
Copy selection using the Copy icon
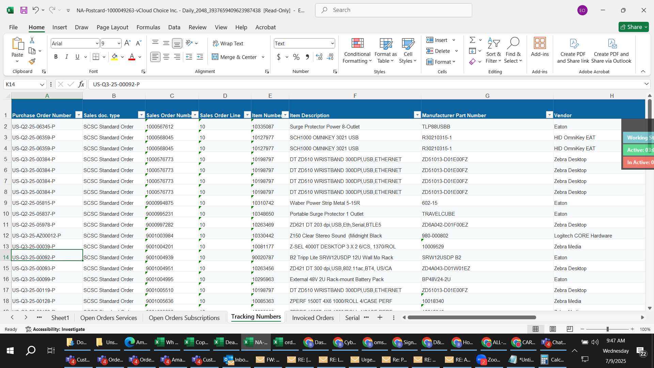point(32,51)
